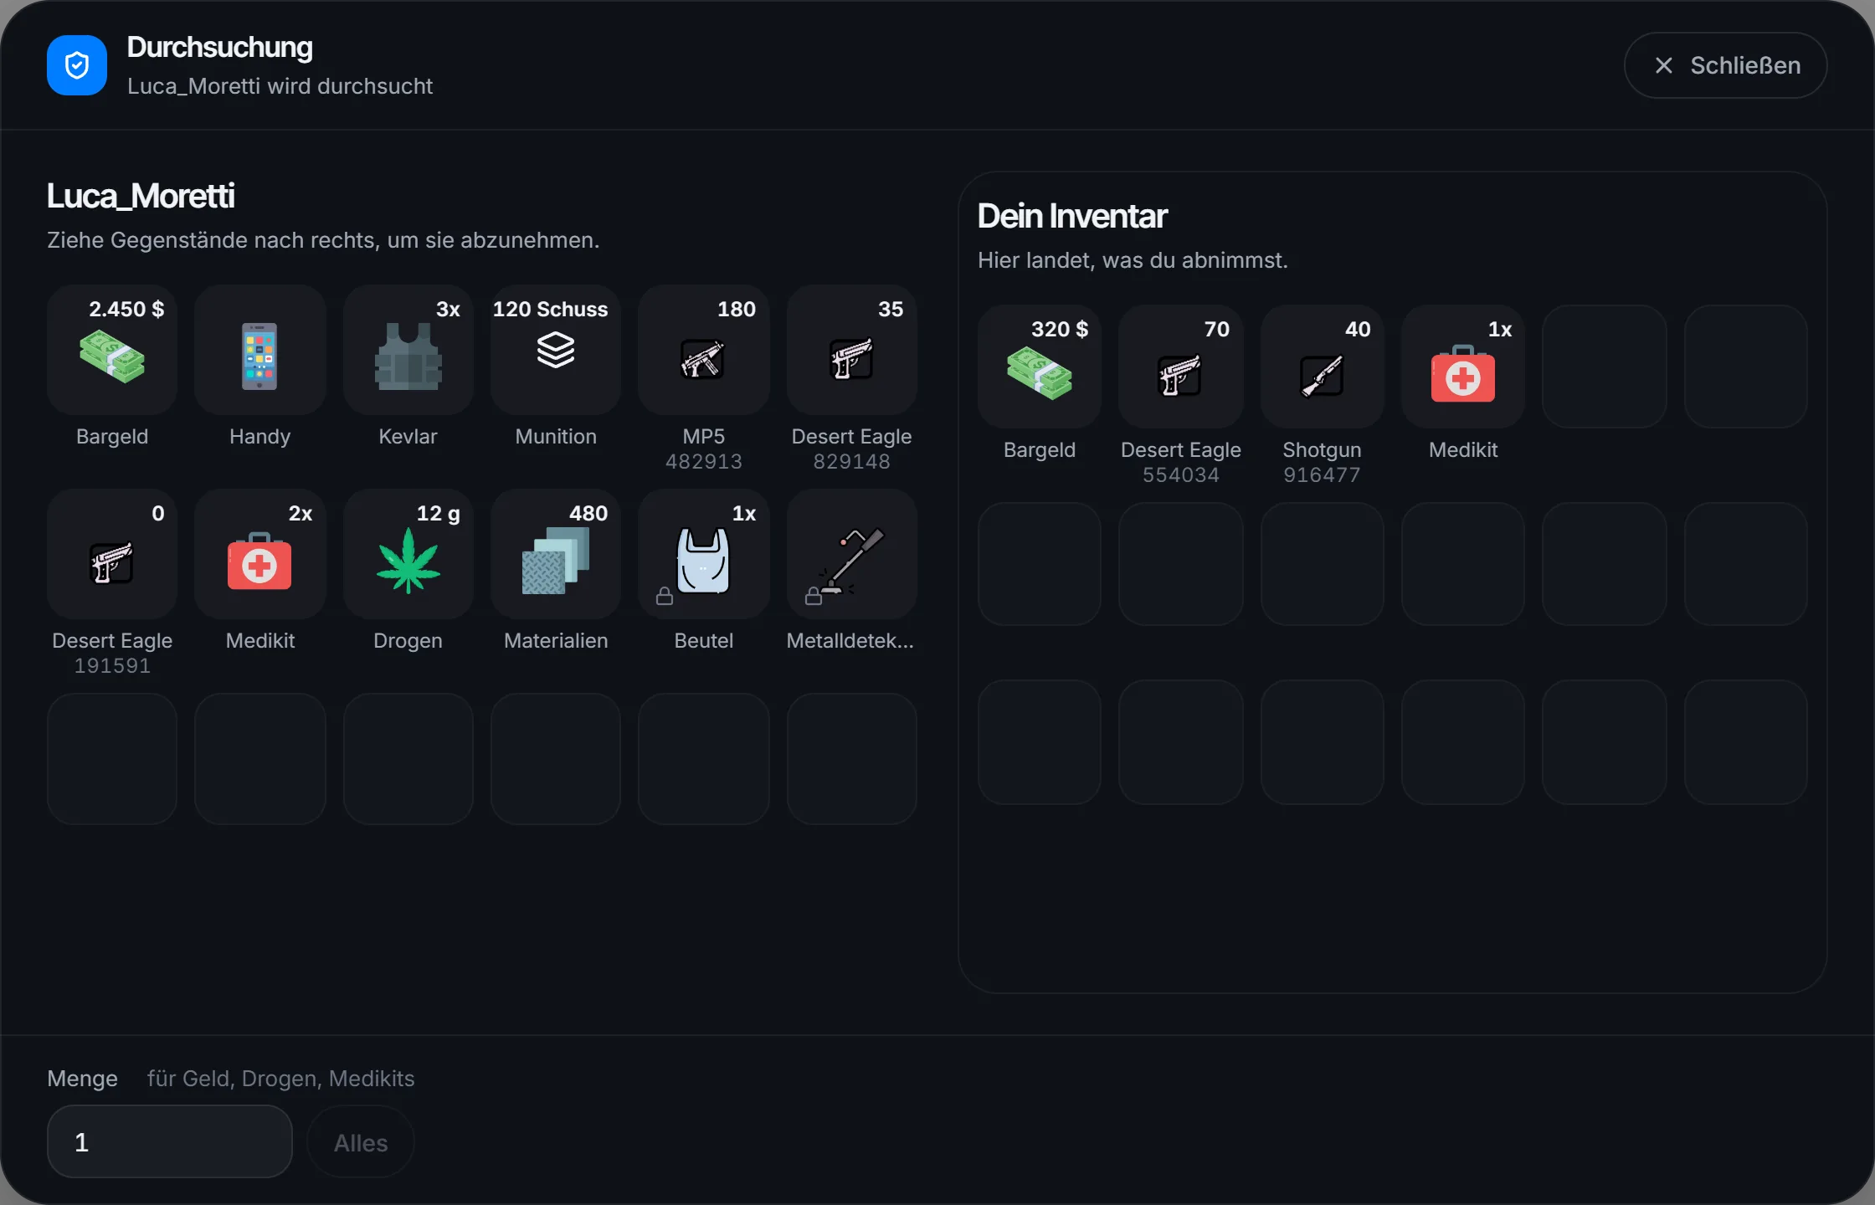The image size is (1875, 1205).
Task: Click the 12 g Drogen item
Action: point(408,554)
